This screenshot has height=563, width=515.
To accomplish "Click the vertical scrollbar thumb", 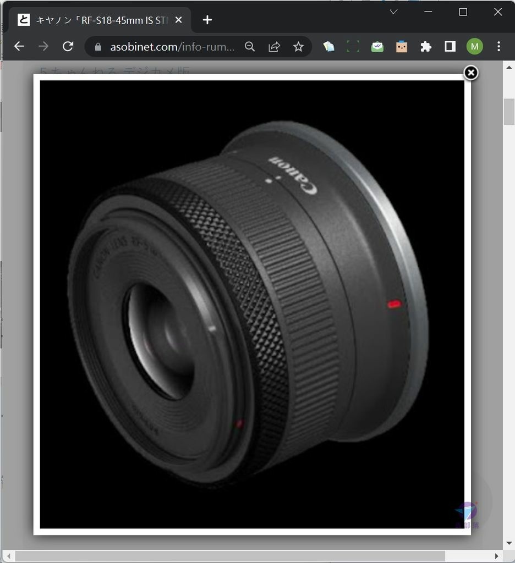I will pyautogui.click(x=509, y=112).
